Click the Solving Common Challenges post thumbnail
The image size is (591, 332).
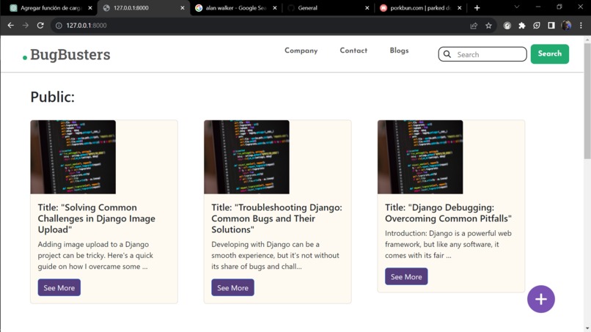(x=73, y=157)
